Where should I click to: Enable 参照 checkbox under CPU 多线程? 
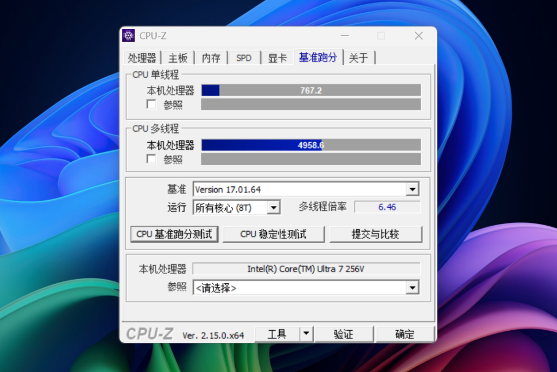click(151, 159)
